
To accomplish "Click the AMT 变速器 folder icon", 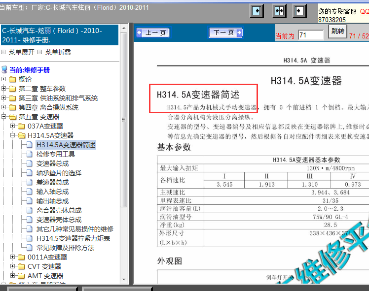I will click(21, 276).
